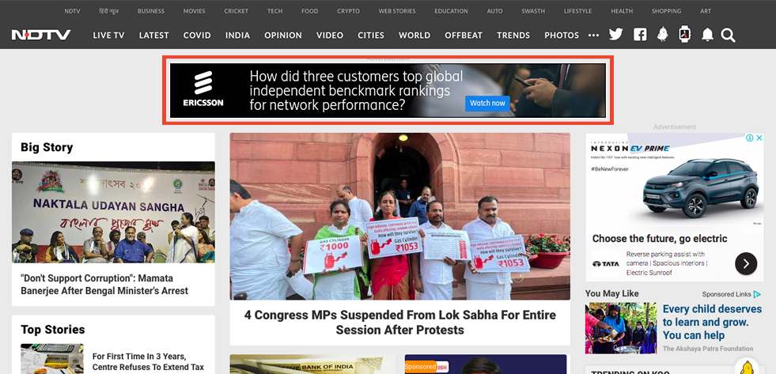776x374 pixels.
Task: Close the Nexon EV Prime ad
Action: 759,138
